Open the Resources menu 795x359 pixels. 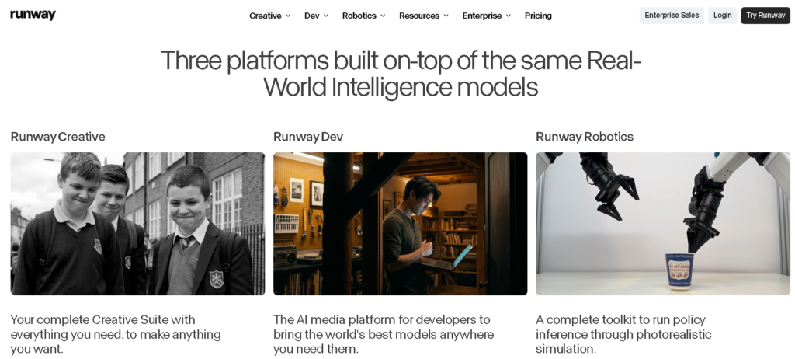coord(419,16)
